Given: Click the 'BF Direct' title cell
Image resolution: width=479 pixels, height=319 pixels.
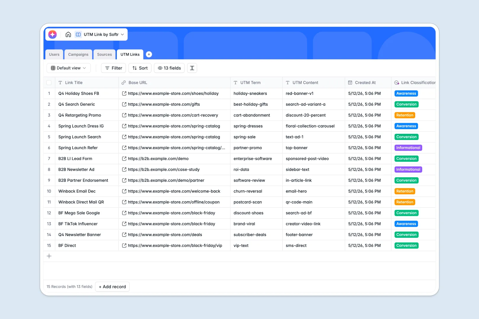Looking at the screenshot, I should point(87,245).
